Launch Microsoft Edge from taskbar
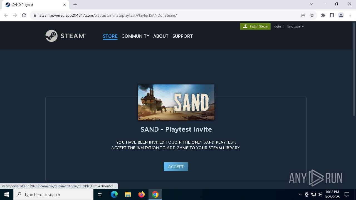 click(x=114, y=194)
